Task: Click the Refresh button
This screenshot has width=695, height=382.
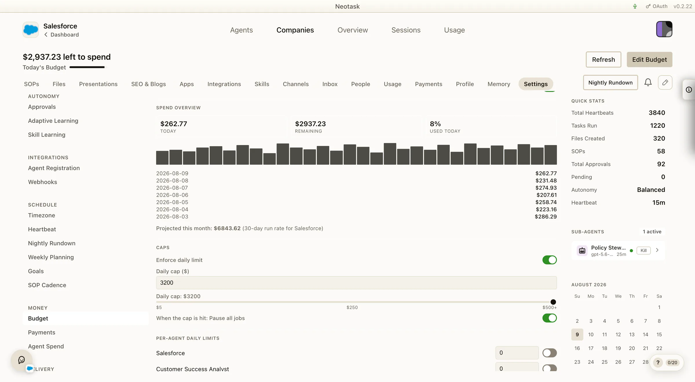Action: (603, 60)
